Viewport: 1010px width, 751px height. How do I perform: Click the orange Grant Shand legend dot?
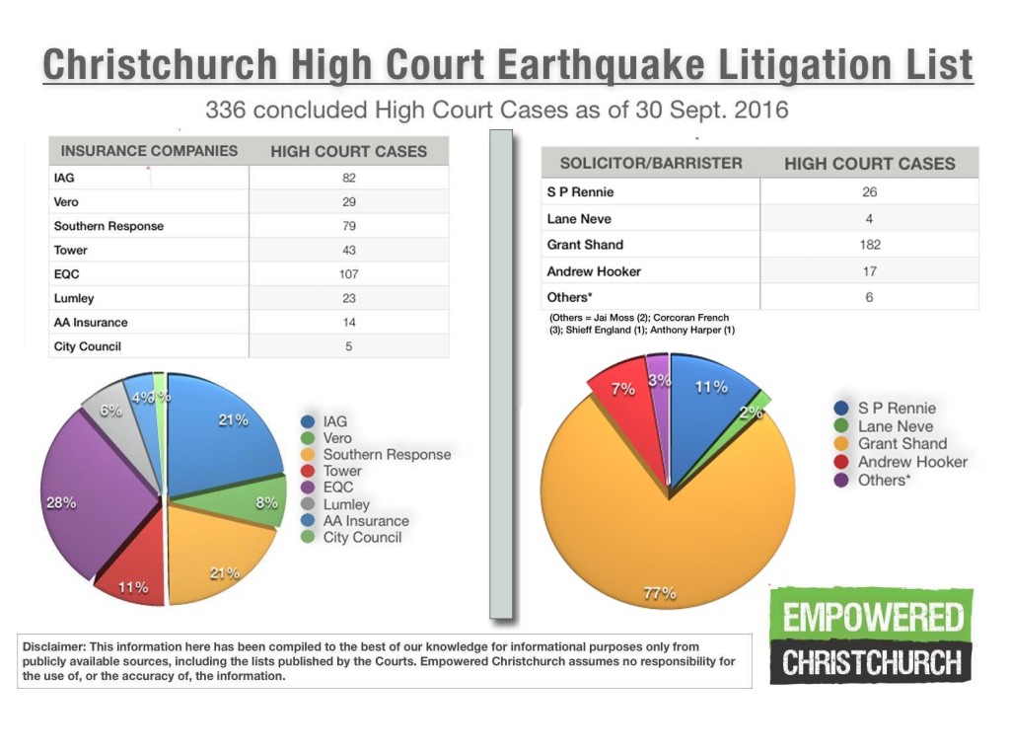tap(840, 444)
